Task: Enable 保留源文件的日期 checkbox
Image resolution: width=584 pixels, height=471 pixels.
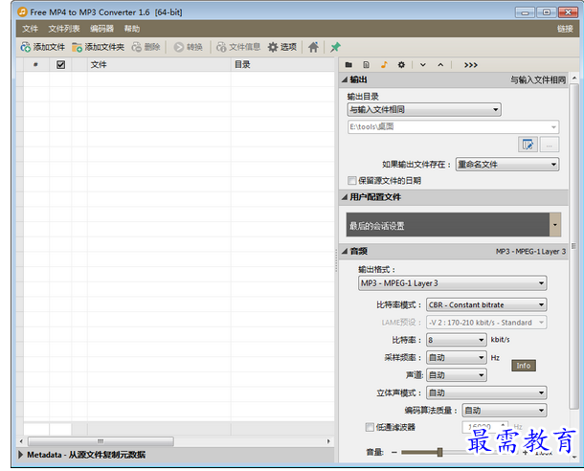Action: click(x=351, y=181)
